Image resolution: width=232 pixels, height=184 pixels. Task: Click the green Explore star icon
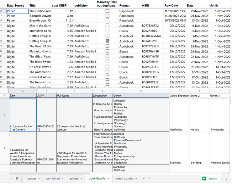tap(204, 179)
